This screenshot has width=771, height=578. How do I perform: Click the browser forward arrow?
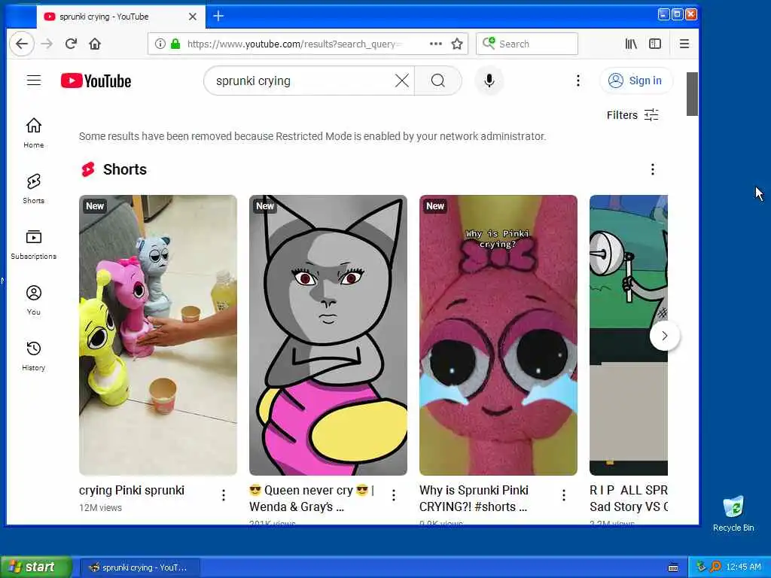47,44
